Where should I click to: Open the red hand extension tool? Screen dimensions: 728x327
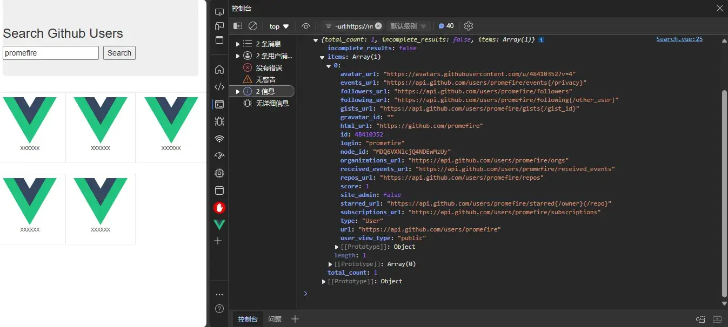point(219,208)
